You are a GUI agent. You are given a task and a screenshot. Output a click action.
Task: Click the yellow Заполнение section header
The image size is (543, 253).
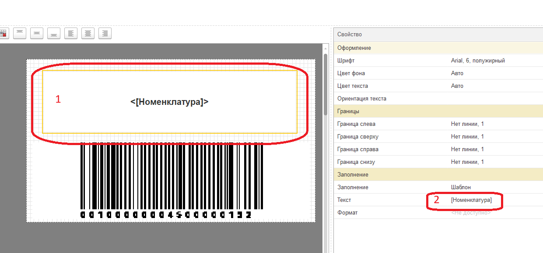click(438, 175)
